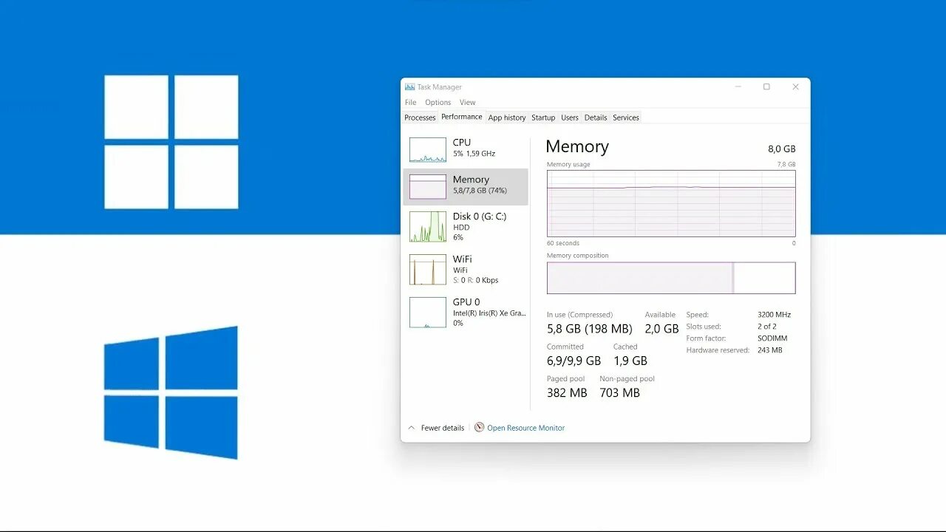Select the Memory mini graph thumbnail
Screen dimensions: 946x532
[x=428, y=186]
